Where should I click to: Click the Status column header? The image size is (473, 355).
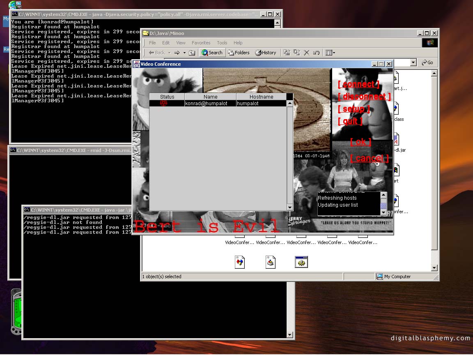167,97
